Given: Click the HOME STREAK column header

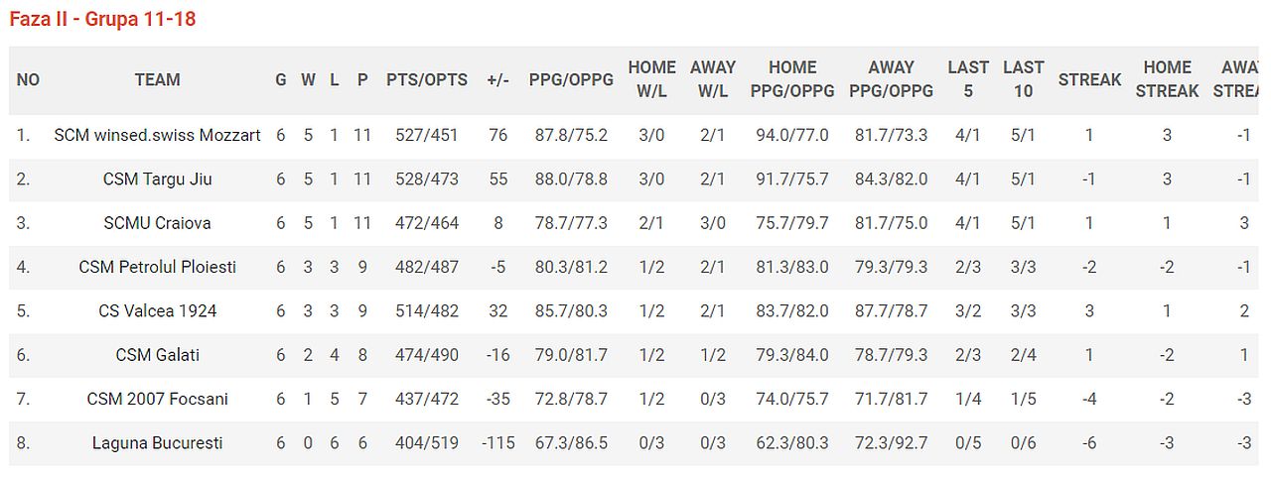Looking at the screenshot, I should tap(1167, 79).
